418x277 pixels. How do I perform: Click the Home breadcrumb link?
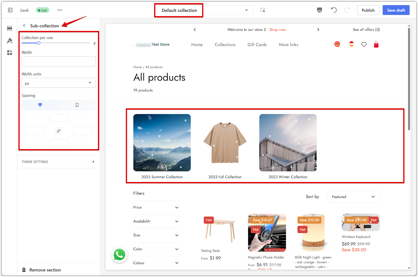[137, 67]
